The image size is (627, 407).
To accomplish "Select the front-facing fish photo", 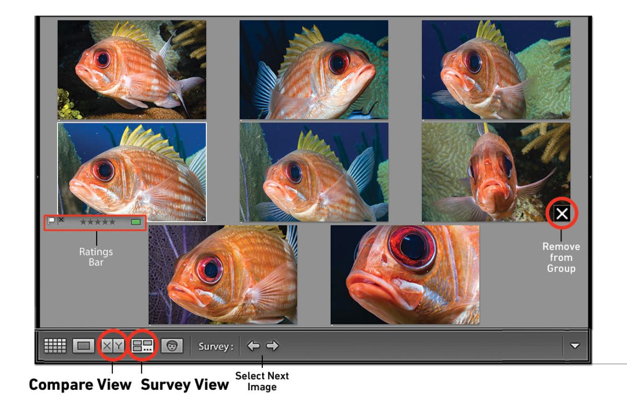I will tap(495, 172).
